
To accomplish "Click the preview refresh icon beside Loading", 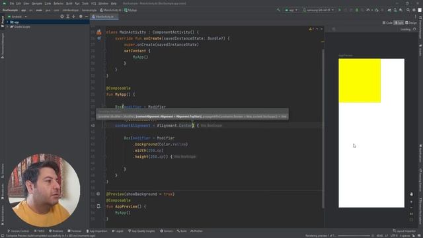I will click(414, 29).
